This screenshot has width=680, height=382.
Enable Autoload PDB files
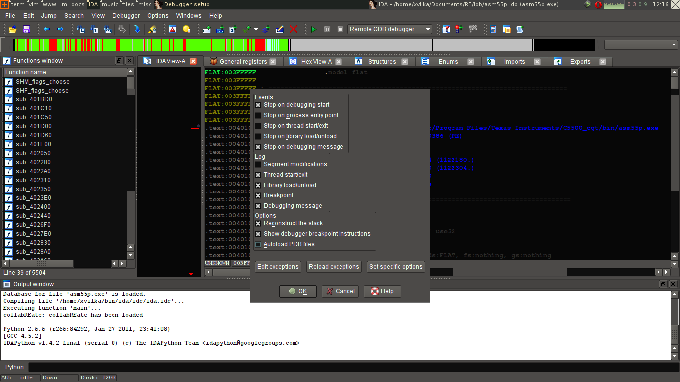[258, 244]
